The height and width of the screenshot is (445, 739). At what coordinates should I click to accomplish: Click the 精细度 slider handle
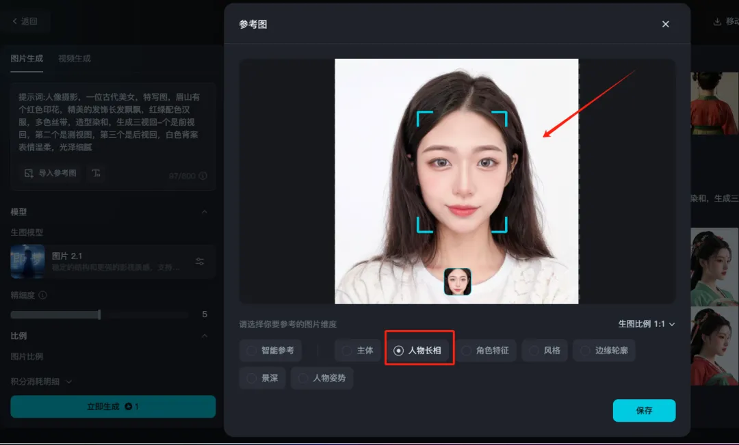(99, 314)
